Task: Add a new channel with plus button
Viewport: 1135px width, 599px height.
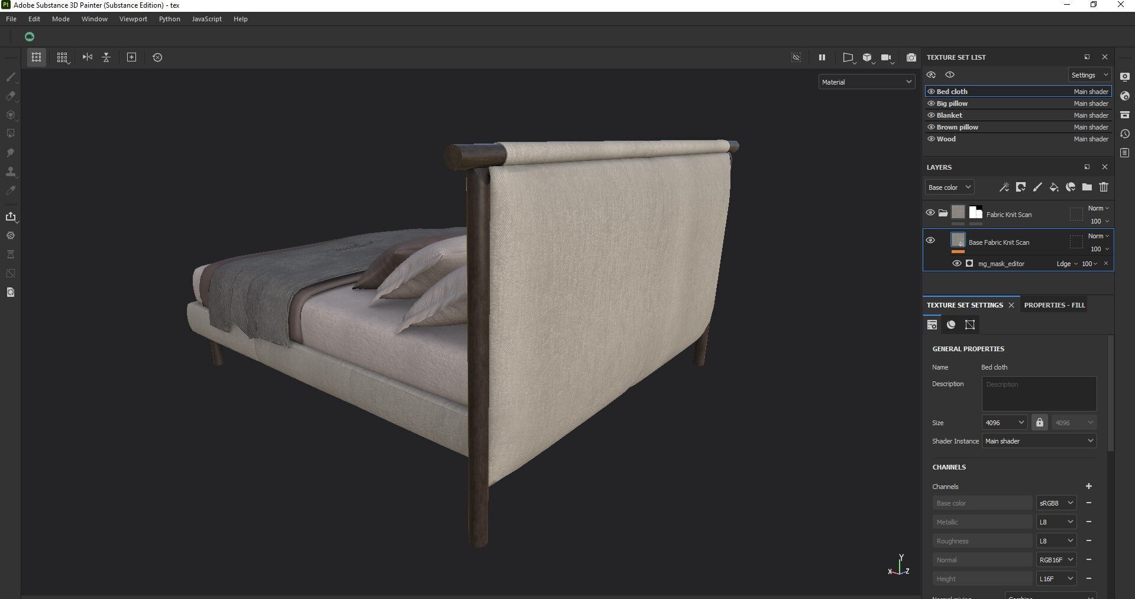Action: [x=1089, y=486]
